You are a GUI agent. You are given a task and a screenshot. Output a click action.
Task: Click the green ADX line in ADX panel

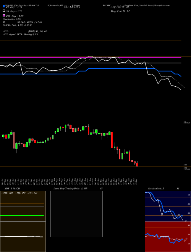(x=22, y=215)
